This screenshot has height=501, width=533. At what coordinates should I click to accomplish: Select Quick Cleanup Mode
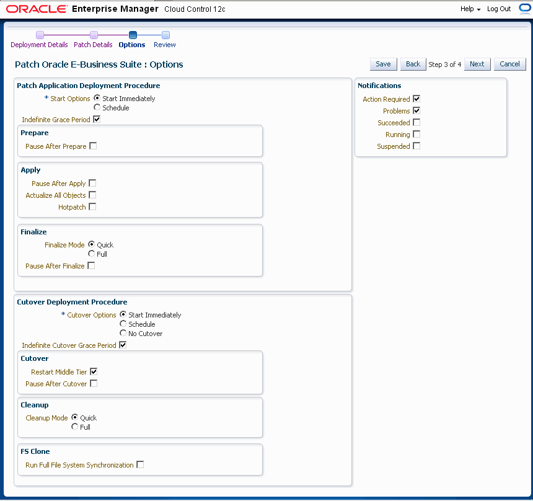tap(74, 417)
